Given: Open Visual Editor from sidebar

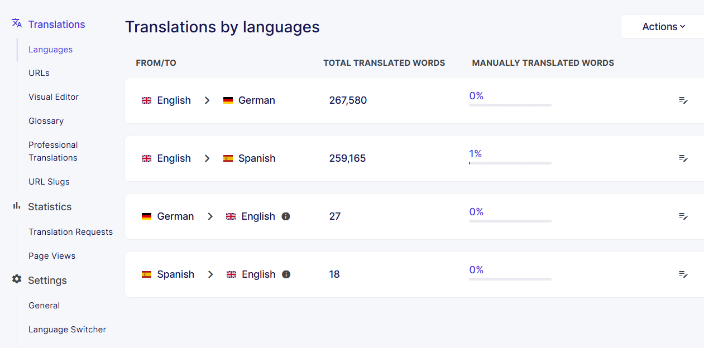Looking at the screenshot, I should 54,97.
